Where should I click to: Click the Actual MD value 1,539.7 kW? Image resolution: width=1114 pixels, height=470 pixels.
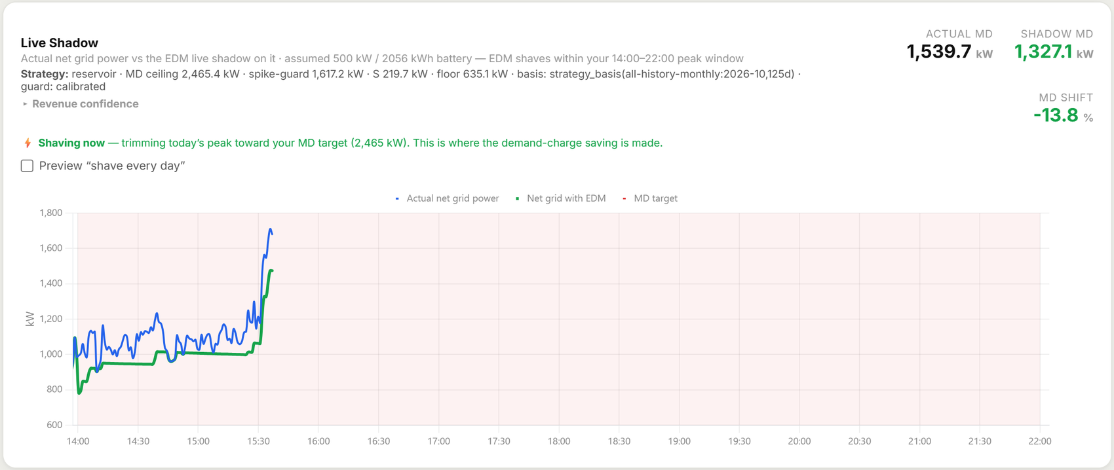pyautogui.click(x=950, y=52)
